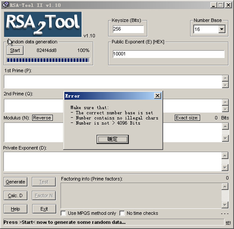This screenshot has width=234, height=229.
Task: Click down arrow of Modulus scrollbar
Action: tap(225, 138)
